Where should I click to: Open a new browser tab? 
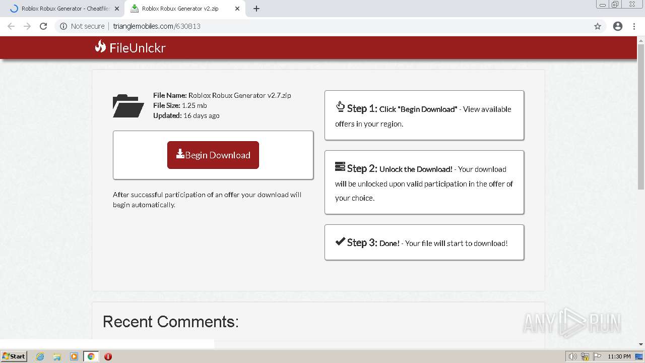256,9
